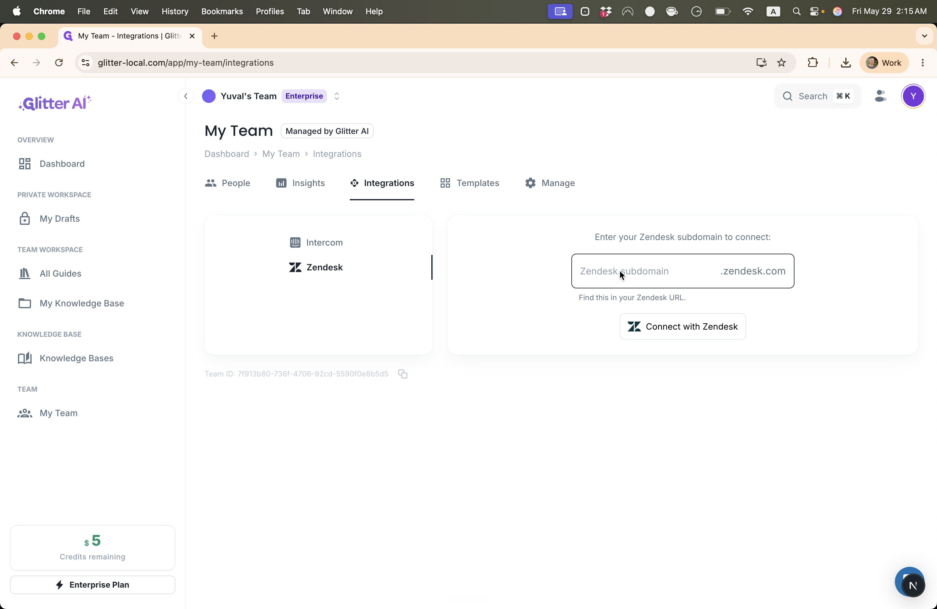This screenshot has height=609, width=937.
Task: Open a new tab with the plus button
Action: [214, 36]
